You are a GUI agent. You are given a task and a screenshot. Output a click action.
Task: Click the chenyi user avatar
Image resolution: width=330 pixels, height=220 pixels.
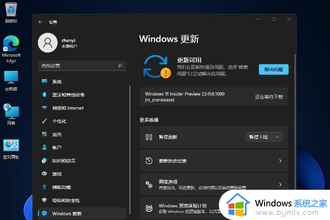[48, 43]
